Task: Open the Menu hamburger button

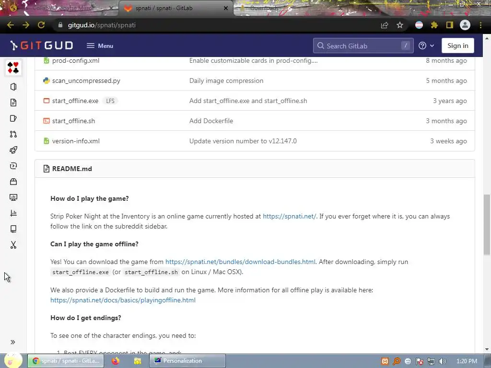Action: [100, 46]
